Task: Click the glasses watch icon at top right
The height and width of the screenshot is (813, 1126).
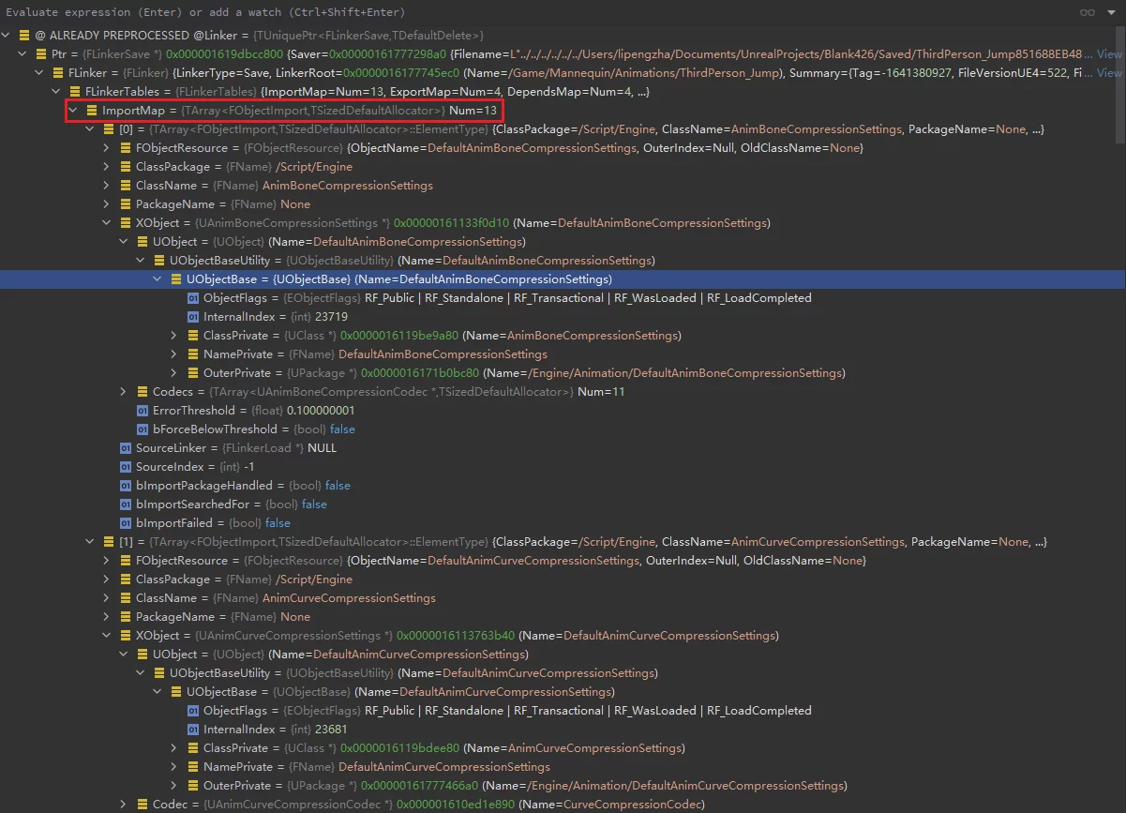Action: coord(1088,12)
